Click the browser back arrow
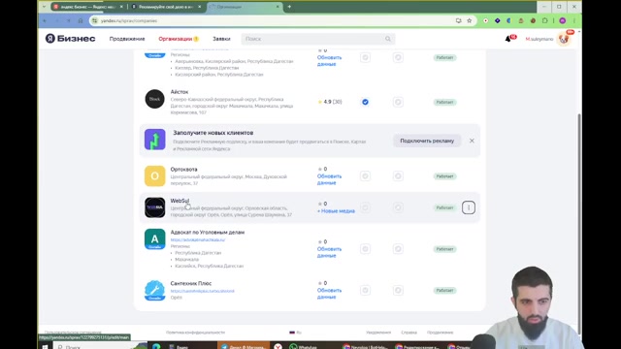This screenshot has height=349, width=621. tap(46, 20)
